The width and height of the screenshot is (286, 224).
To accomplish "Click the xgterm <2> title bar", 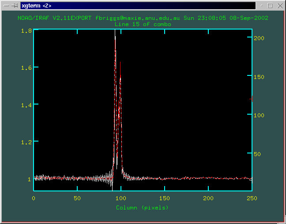I will 138,6.
